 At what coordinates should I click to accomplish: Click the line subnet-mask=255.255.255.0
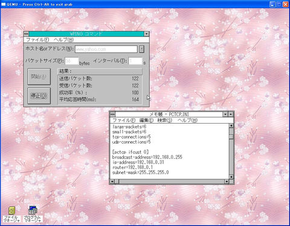click(x=140, y=172)
